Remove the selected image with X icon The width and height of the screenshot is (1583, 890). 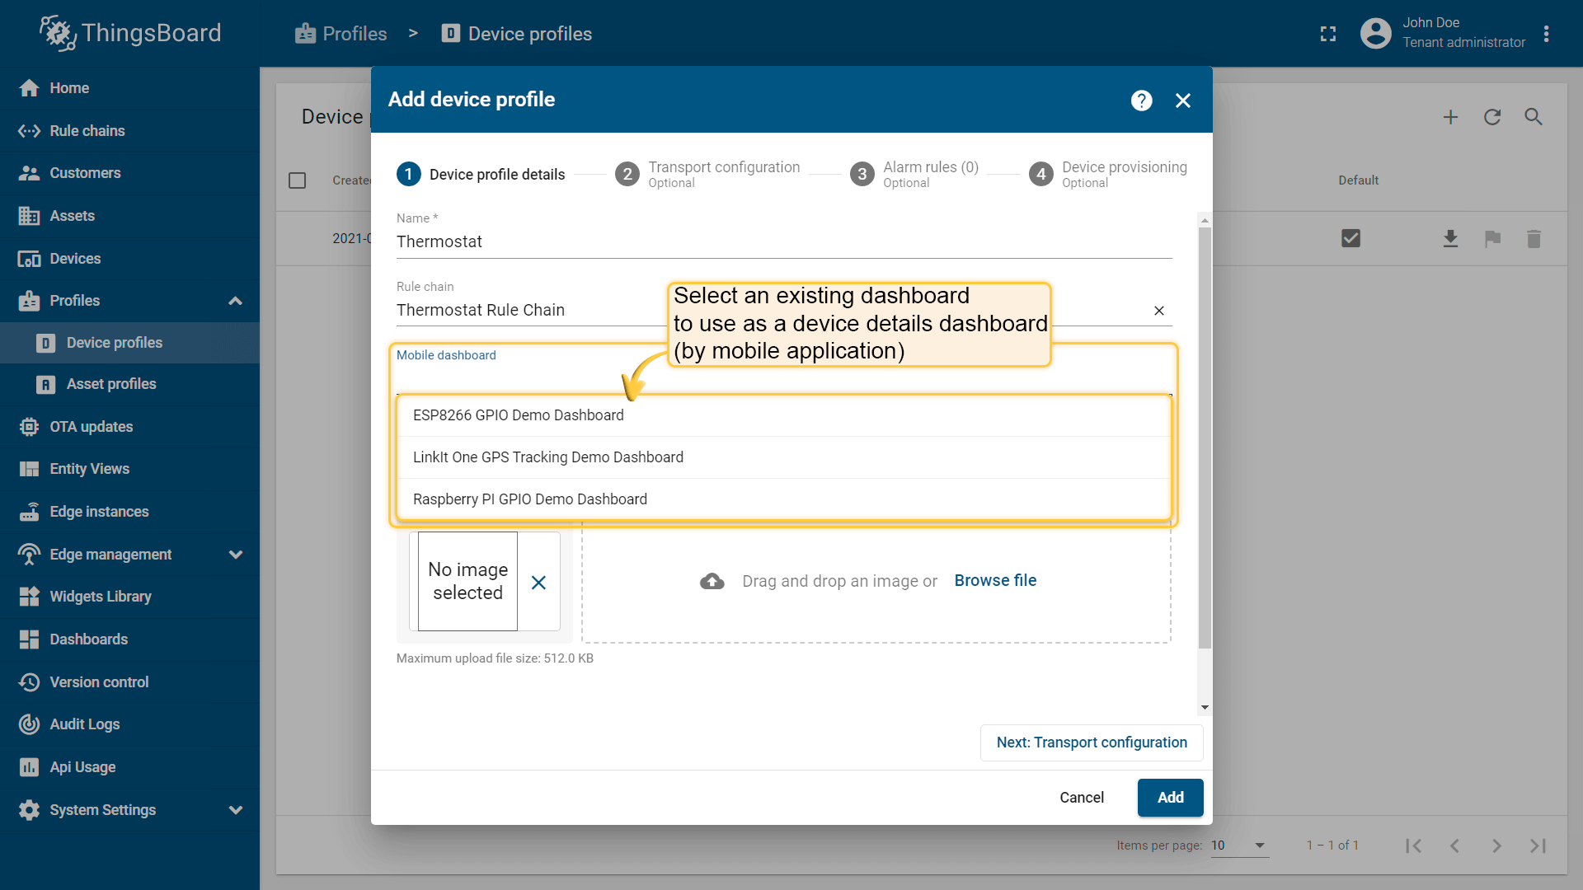point(538,583)
